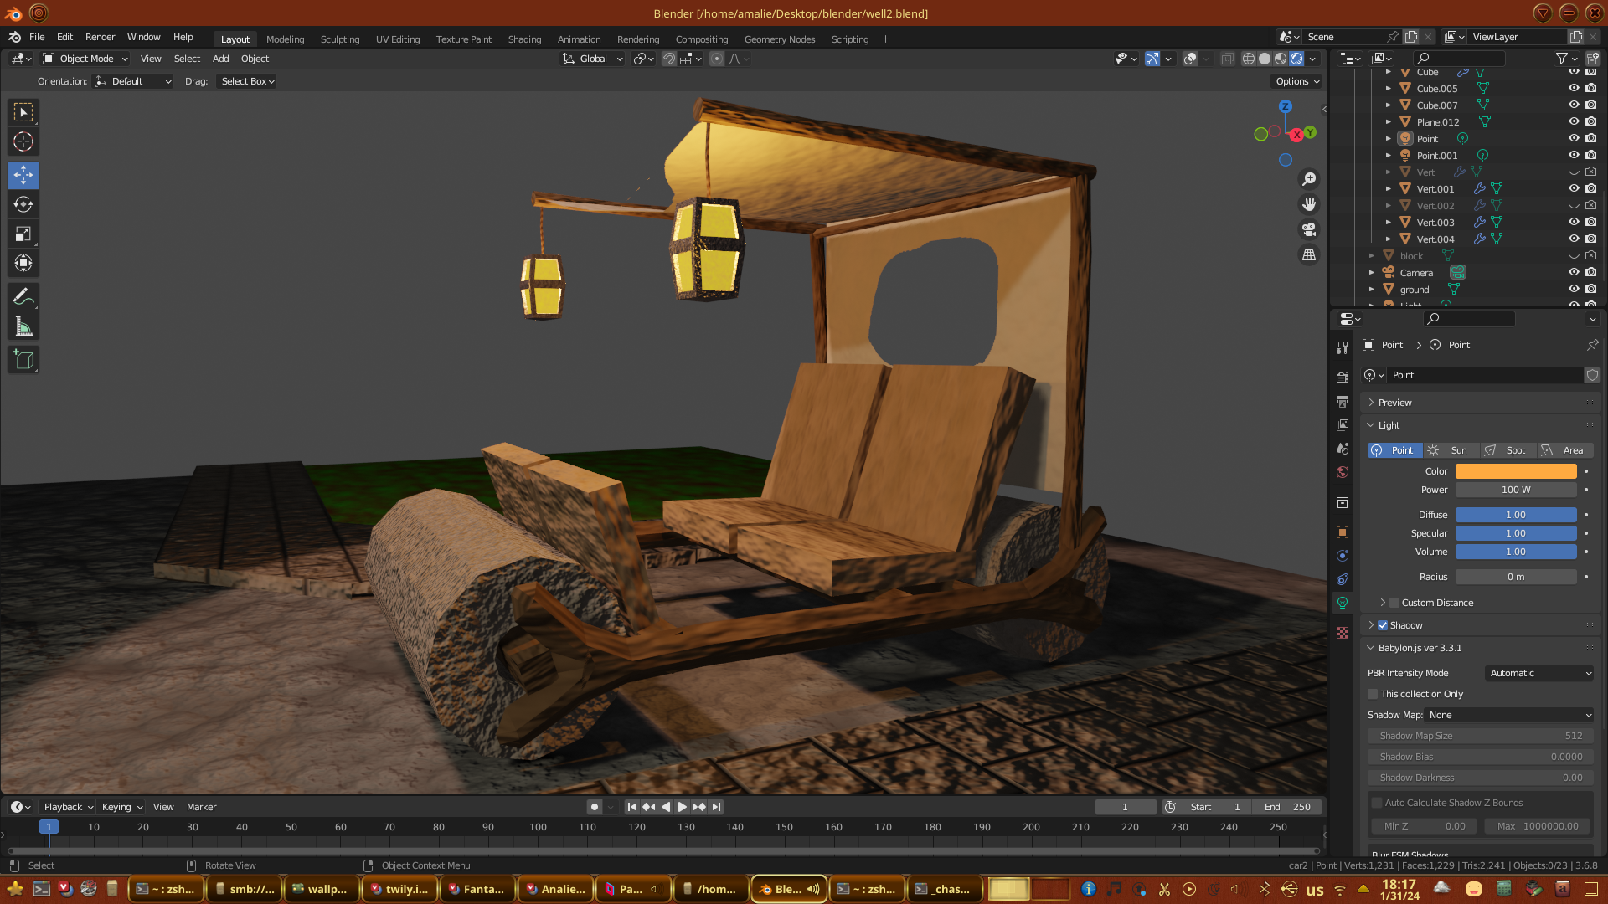Choose the Measure tool
Image resolution: width=1608 pixels, height=904 pixels.
[23, 327]
